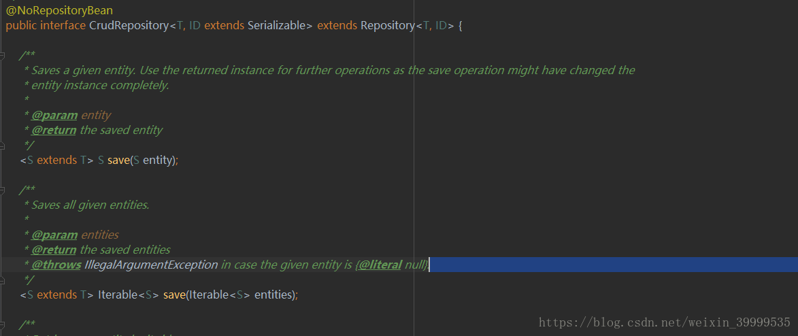This screenshot has height=336, width=798.
Task: Click the @literal tag in the comment
Action: click(380, 265)
